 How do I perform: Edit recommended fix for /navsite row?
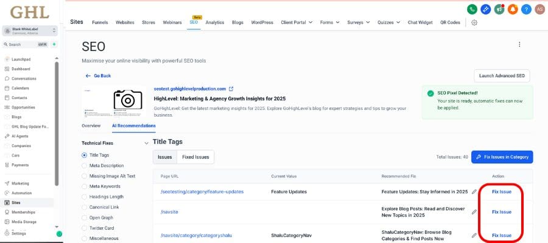474,212
